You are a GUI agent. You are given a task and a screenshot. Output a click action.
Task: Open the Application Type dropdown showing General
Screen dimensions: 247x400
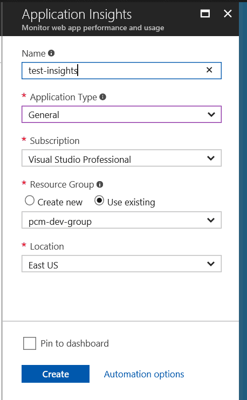[x=121, y=114]
